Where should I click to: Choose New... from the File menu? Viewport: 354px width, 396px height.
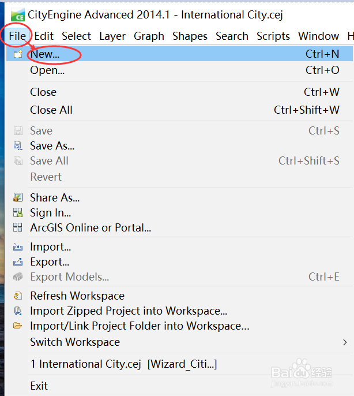coord(179,54)
